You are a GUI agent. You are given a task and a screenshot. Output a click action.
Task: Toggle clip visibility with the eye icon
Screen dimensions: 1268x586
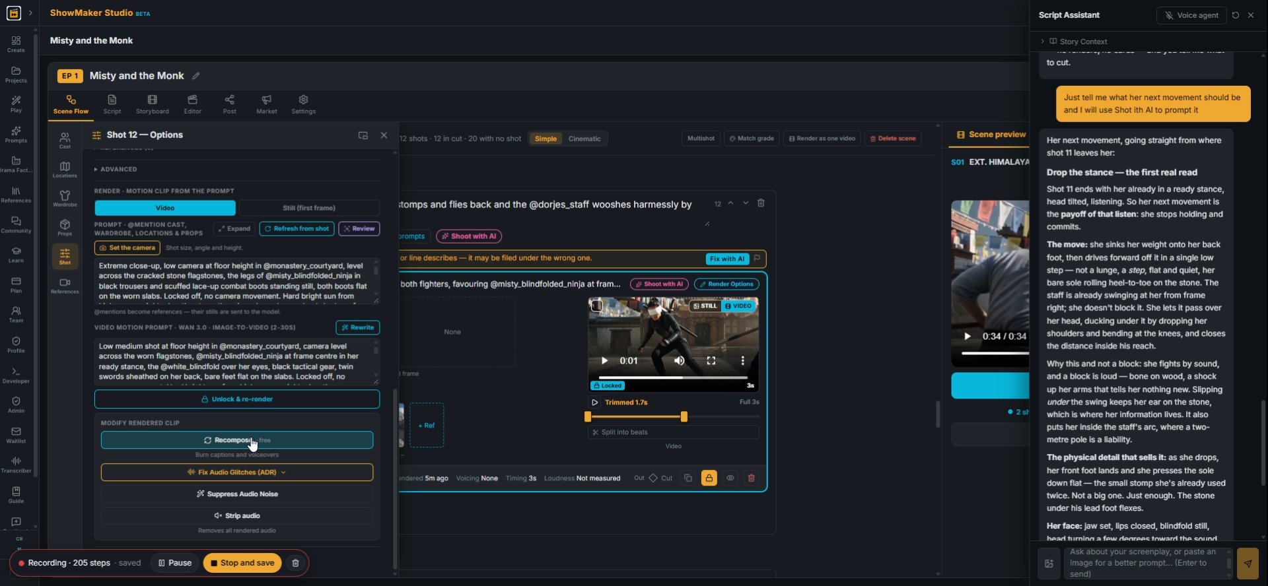[730, 478]
